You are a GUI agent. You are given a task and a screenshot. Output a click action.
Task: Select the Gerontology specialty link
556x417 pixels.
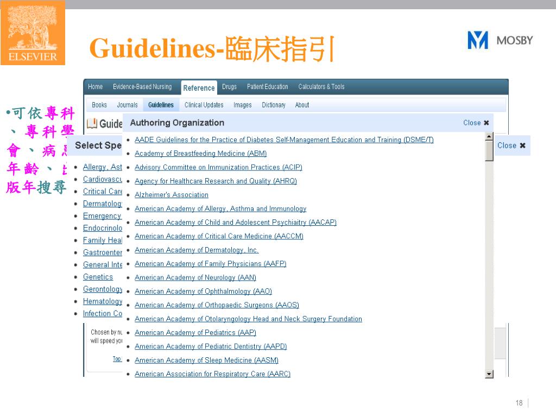click(x=103, y=289)
